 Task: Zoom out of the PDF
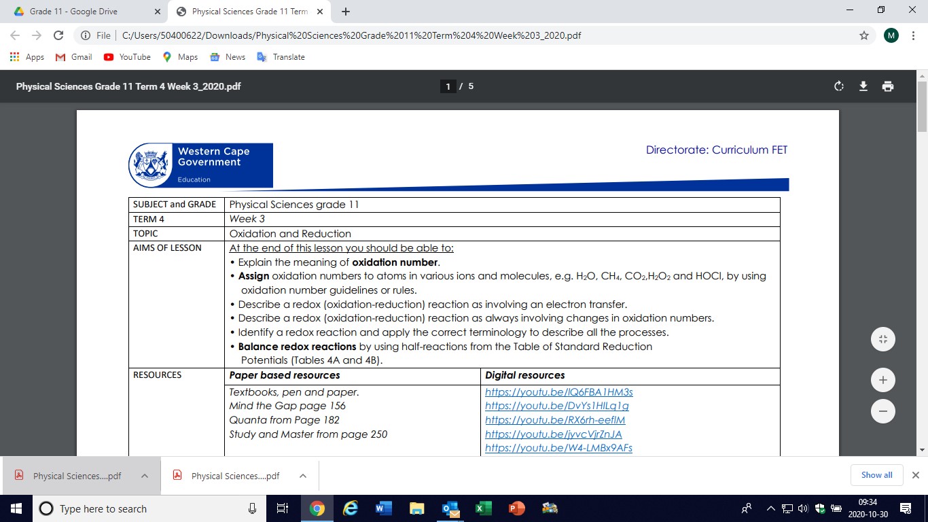click(x=883, y=411)
